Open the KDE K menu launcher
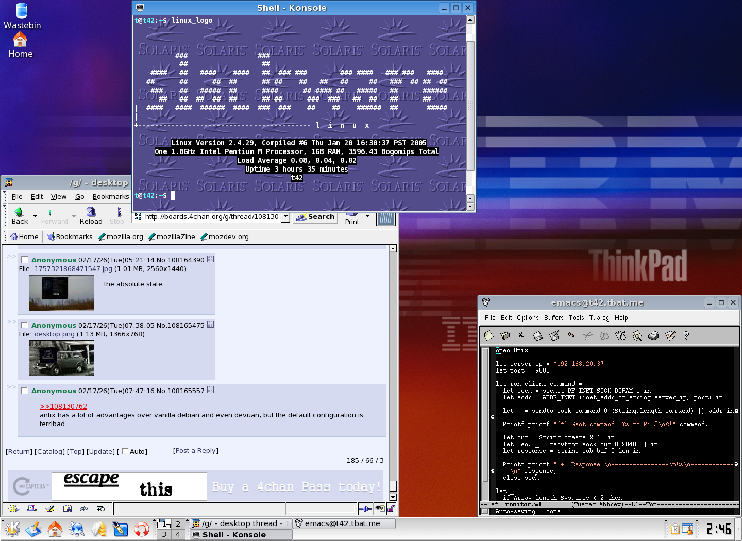742x541 pixels. (12, 529)
